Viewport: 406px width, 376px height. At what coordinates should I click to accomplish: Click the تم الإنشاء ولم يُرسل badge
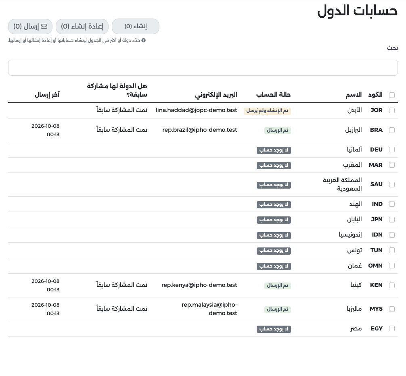pos(267,111)
